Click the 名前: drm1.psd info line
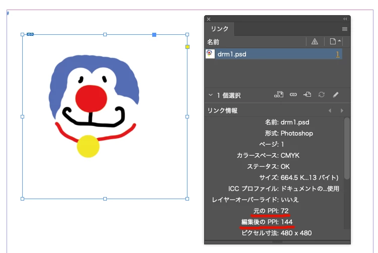 click(287, 122)
